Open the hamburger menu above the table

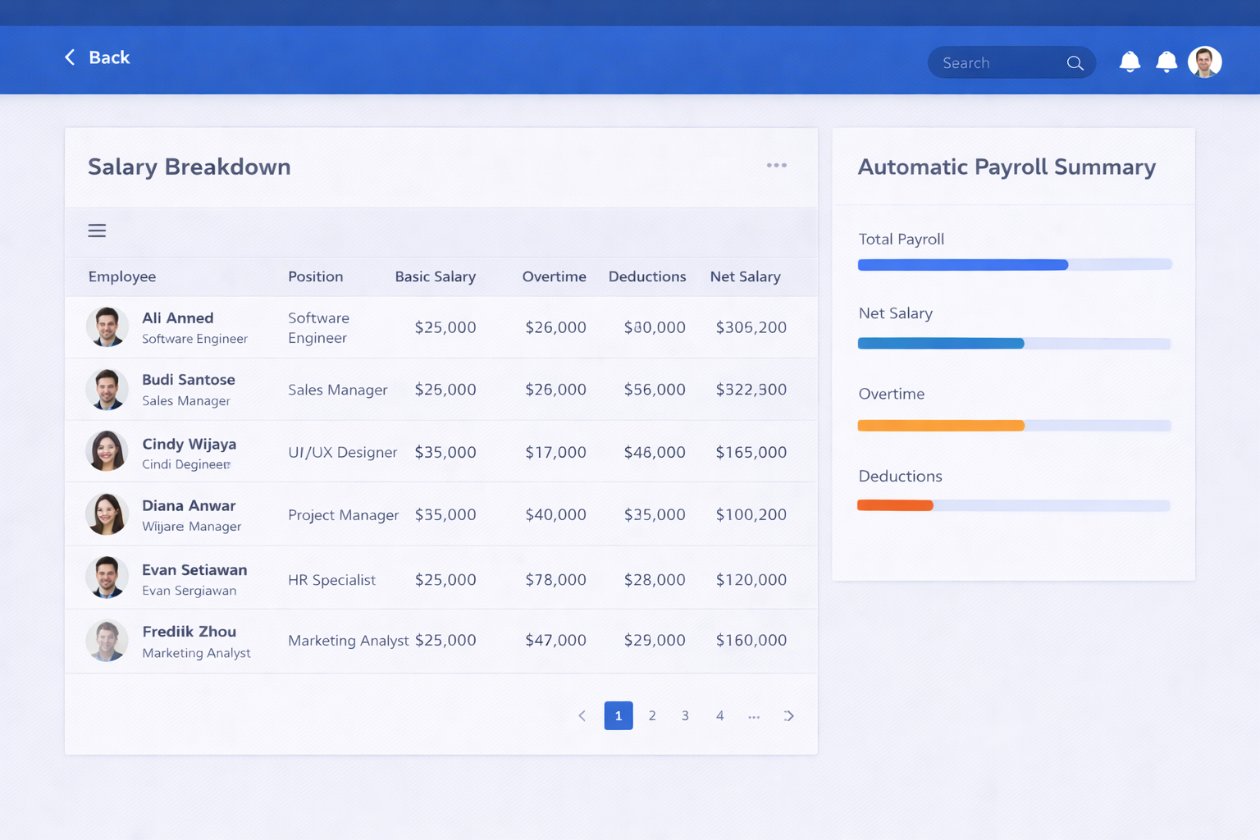(97, 231)
